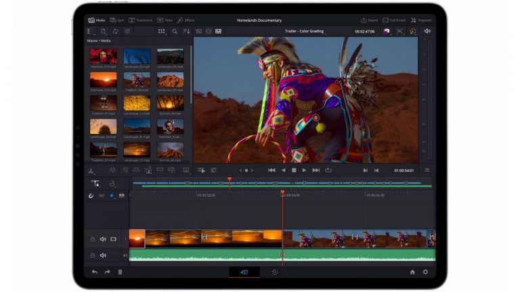Switch to the Sync bin tab

click(116, 20)
